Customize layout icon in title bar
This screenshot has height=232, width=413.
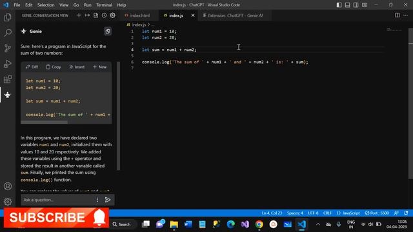pos(364,5)
